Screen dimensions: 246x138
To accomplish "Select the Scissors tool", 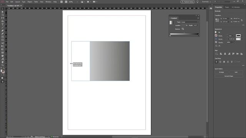I will (x=3, y=43).
